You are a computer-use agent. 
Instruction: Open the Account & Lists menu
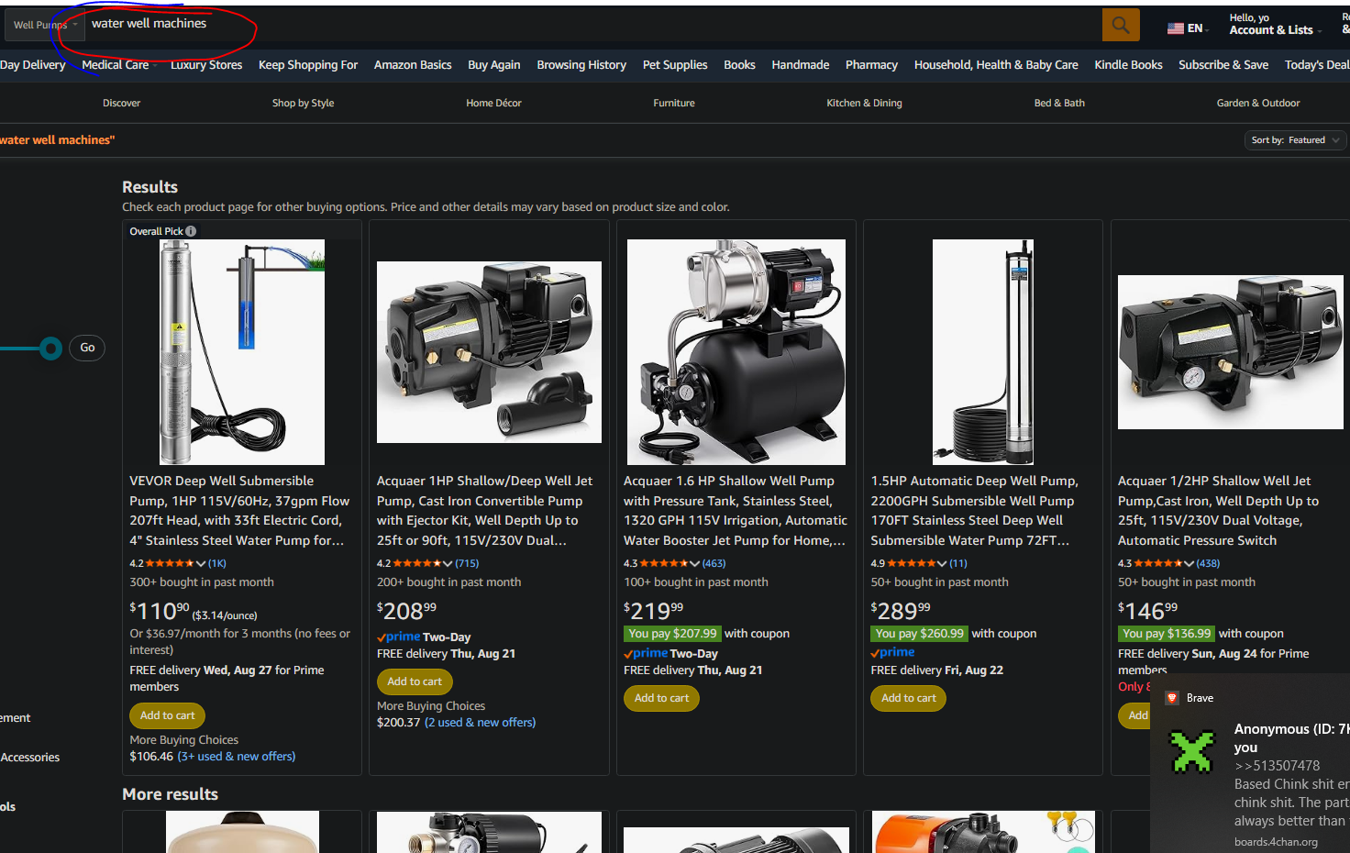coord(1276,25)
